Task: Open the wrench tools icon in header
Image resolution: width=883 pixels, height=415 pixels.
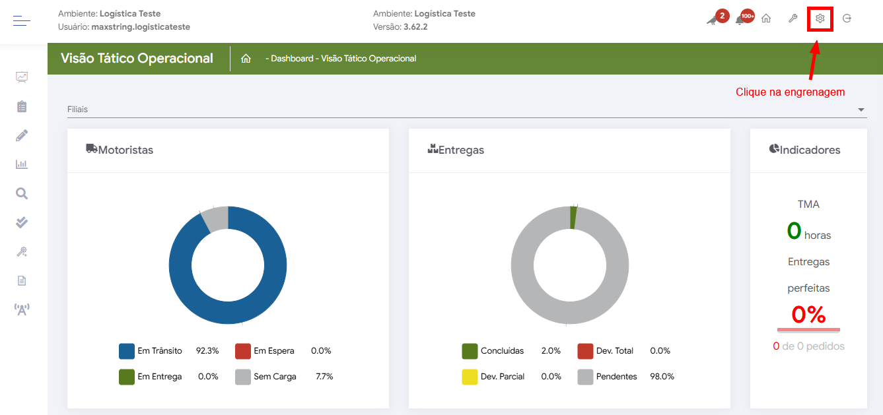Action: 793,18
